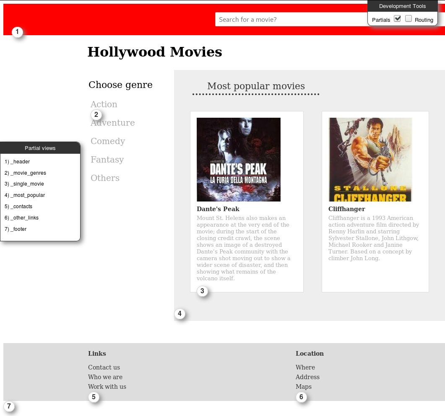Pick the Others genre
Viewport: 445px width, 416px height.
coord(105,178)
